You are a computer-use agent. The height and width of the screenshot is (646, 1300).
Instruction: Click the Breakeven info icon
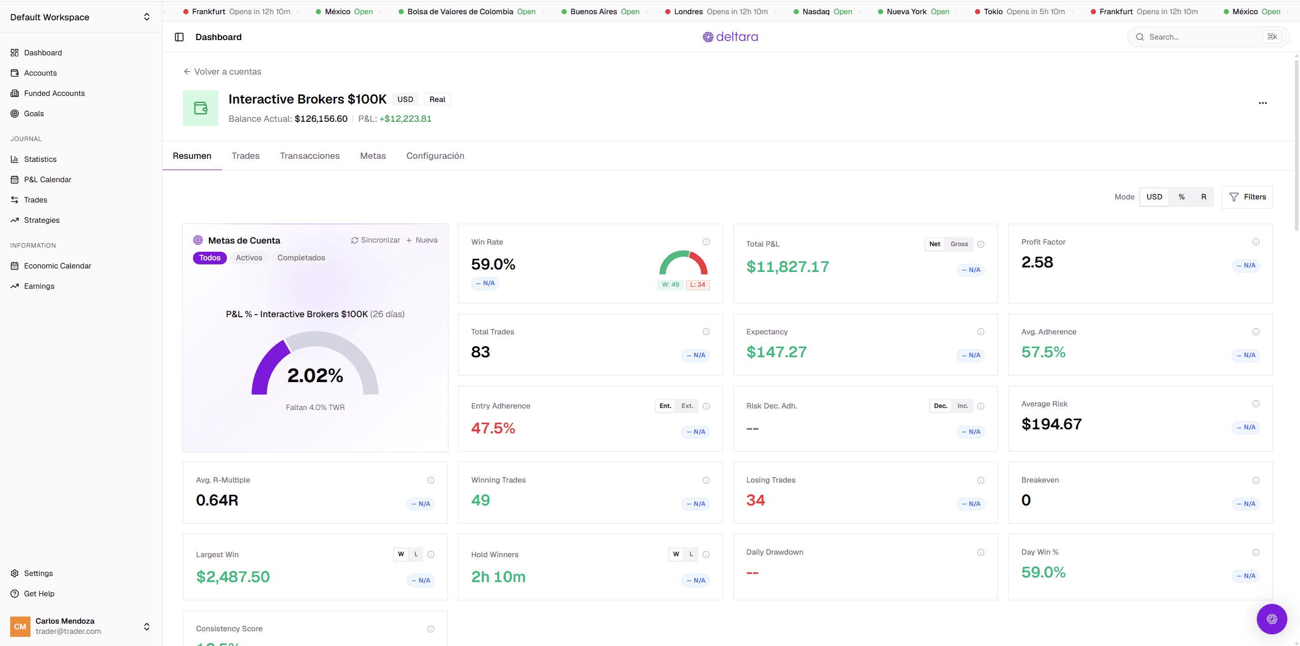click(x=1256, y=480)
